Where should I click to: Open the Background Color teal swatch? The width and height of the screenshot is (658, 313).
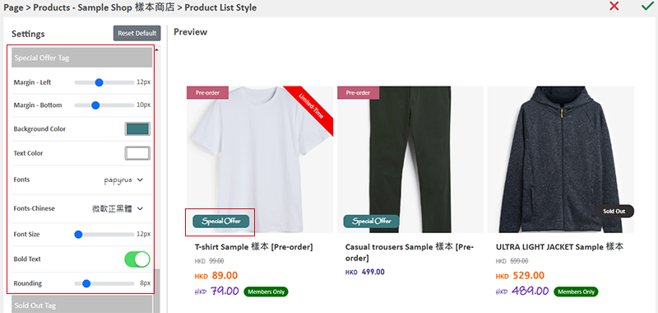[137, 129]
